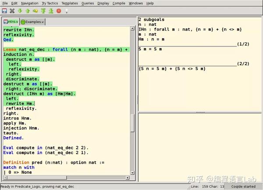Image resolution: width=263 pixels, height=190 pixels.
Task: Click the 'intros Hnm.' line
Action: [17, 118]
